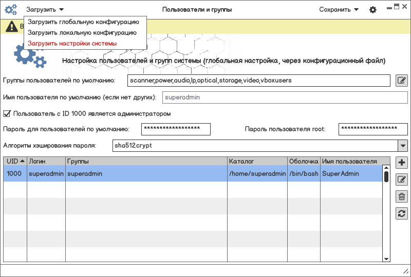Viewport: 411px width, 277px height.
Task: Open settings via the gear icon near Сохранить
Action: coord(373,10)
